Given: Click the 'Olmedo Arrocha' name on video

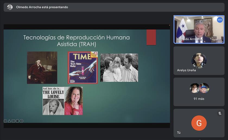Looking at the screenshot, I should (x=189, y=39).
